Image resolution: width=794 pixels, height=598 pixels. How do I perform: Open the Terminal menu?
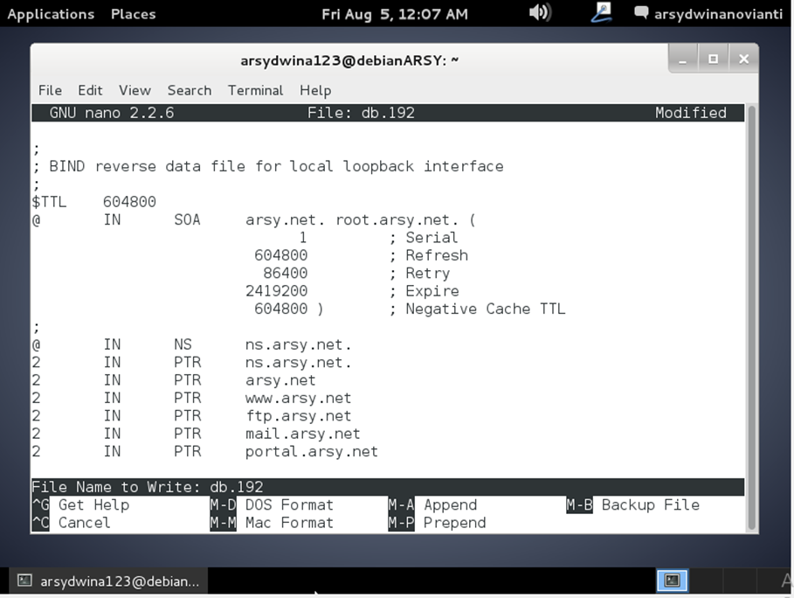(255, 90)
